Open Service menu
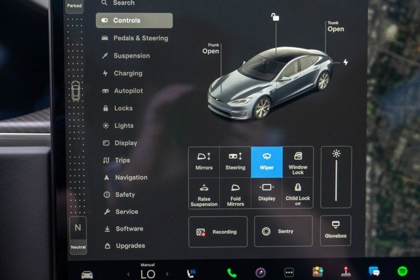This screenshot has height=280, width=420. 121,212
